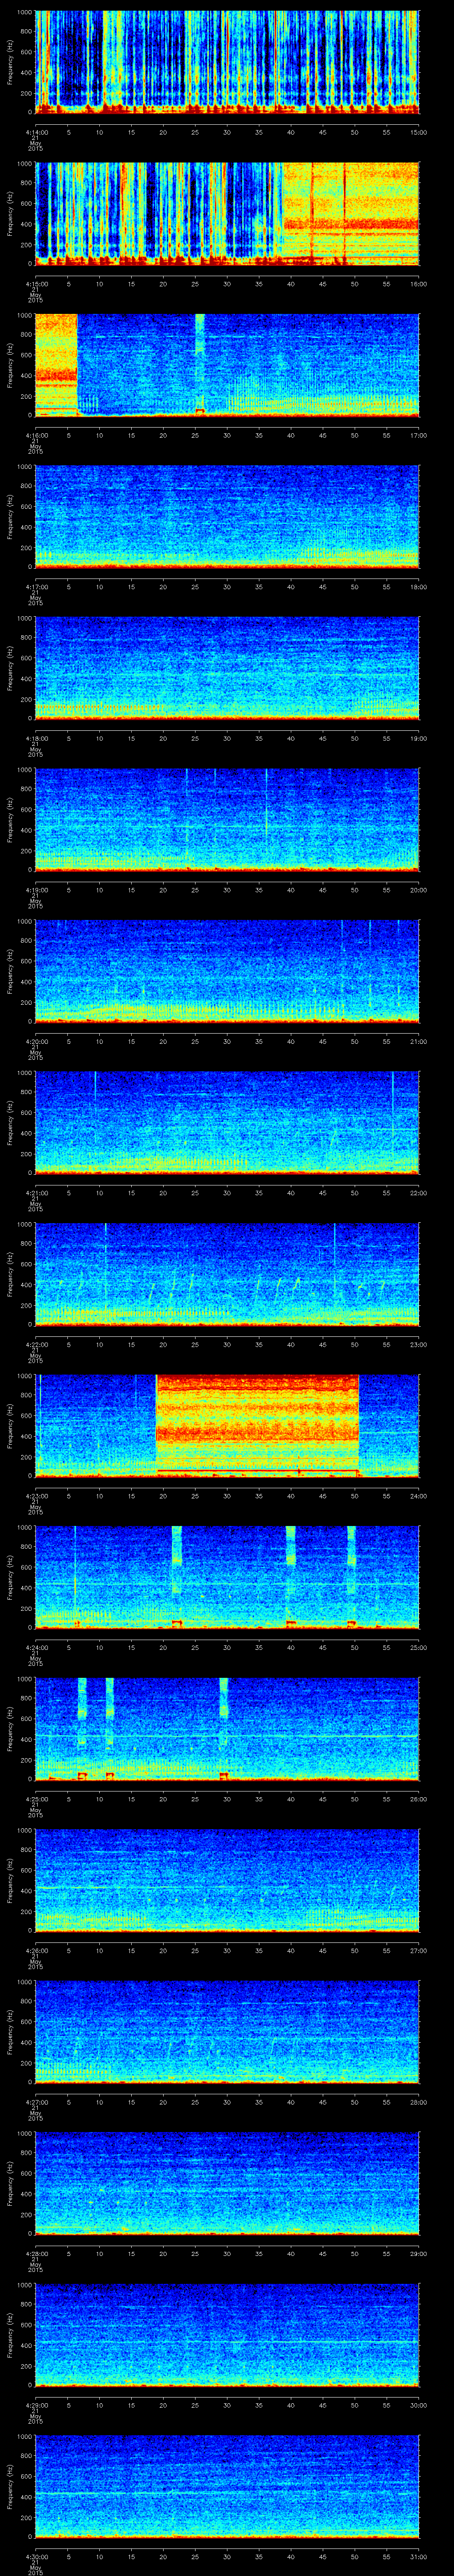This screenshot has height=2576, width=454.
Task: Click the '4:23:00' start time label
Action: (x=36, y=1496)
